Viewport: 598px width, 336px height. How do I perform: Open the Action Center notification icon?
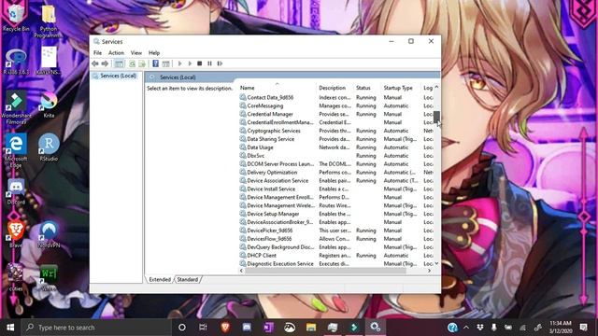[583, 328]
